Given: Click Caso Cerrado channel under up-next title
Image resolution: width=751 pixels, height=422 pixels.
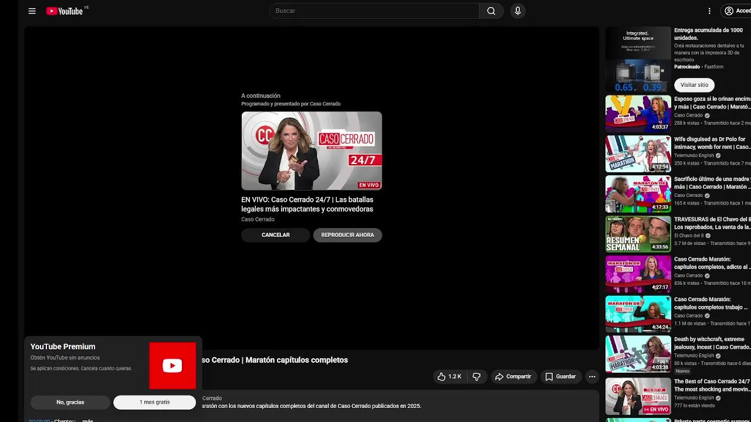Looking at the screenshot, I should pos(258,219).
